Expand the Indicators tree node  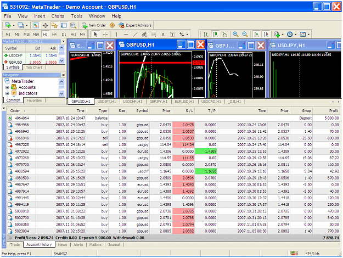(x=7, y=93)
